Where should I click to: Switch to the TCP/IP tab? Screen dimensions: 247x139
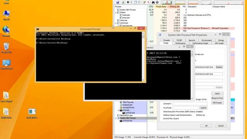[x=179, y=40]
